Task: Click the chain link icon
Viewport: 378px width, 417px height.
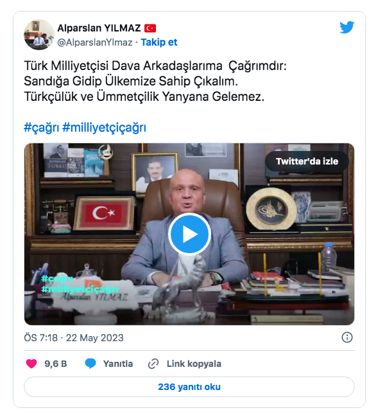Action: coord(153,364)
